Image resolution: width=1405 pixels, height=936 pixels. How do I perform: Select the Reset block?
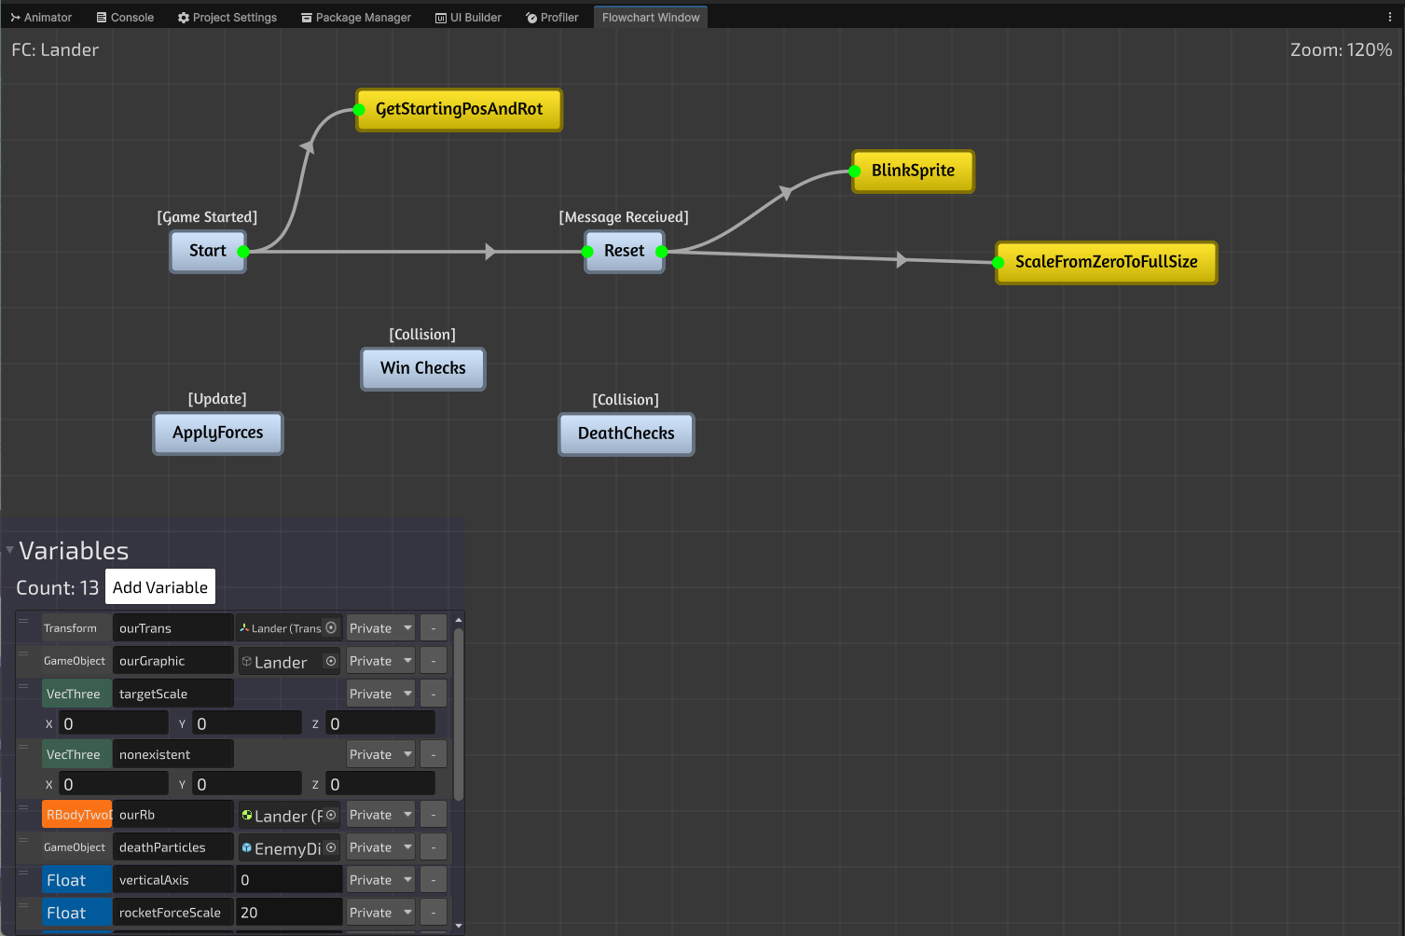click(625, 251)
